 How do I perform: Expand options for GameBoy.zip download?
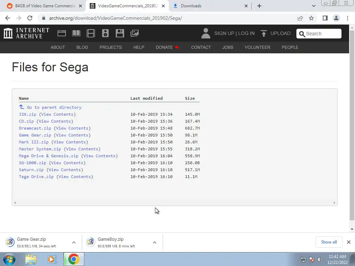pos(155,242)
